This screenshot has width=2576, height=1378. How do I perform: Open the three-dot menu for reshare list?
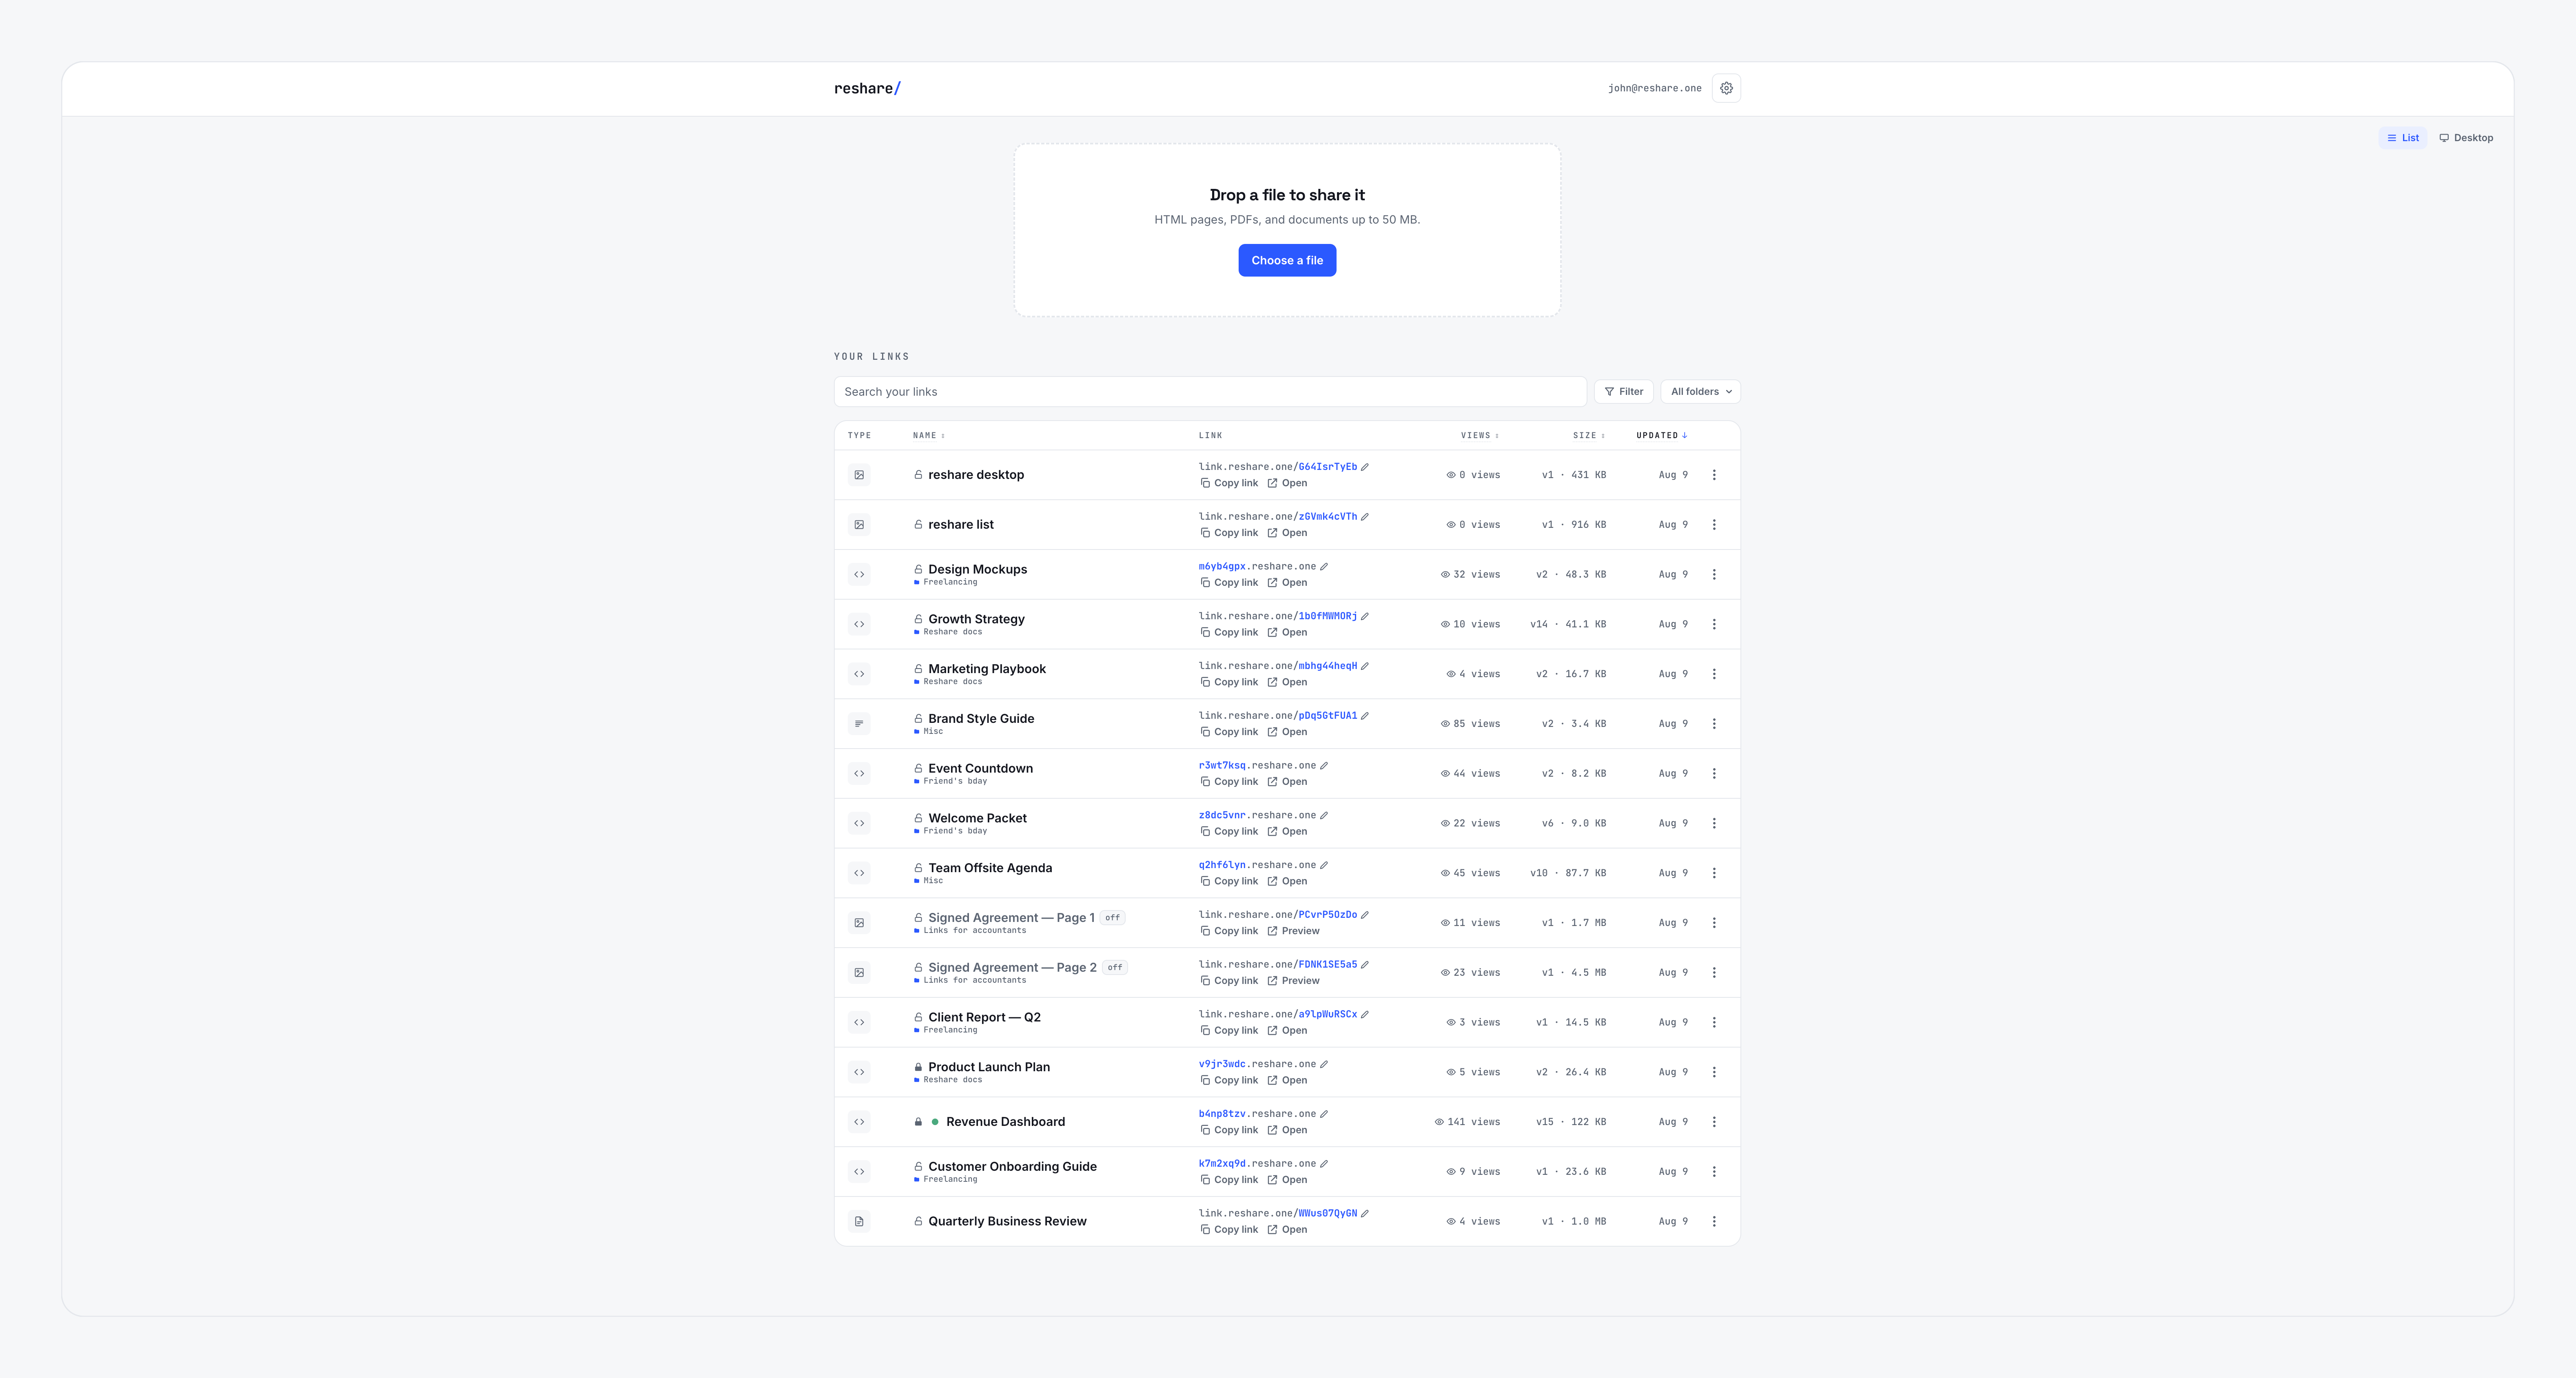(1714, 525)
